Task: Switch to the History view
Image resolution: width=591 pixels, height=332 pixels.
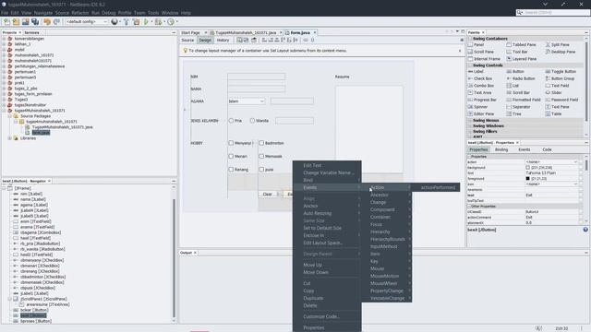Action: (223, 40)
